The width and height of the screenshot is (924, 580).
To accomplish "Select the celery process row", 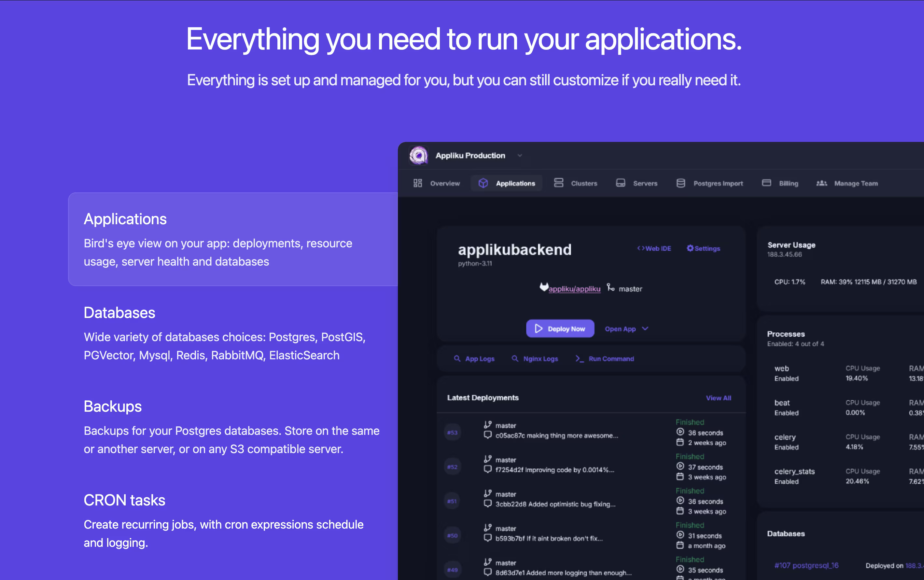I will 849,442.
